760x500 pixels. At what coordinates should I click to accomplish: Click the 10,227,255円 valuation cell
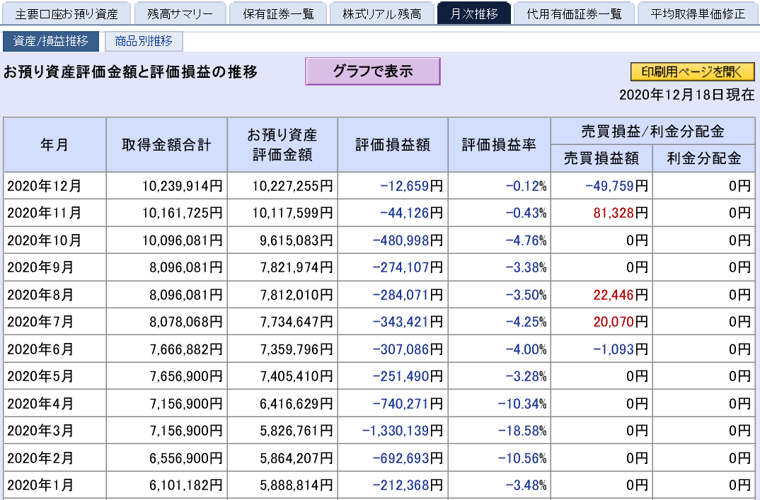point(282,185)
